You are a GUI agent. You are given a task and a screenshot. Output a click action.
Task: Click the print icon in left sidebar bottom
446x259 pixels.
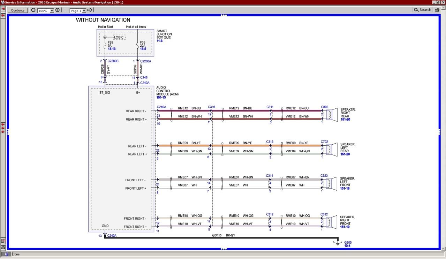pyautogui.click(x=3, y=247)
